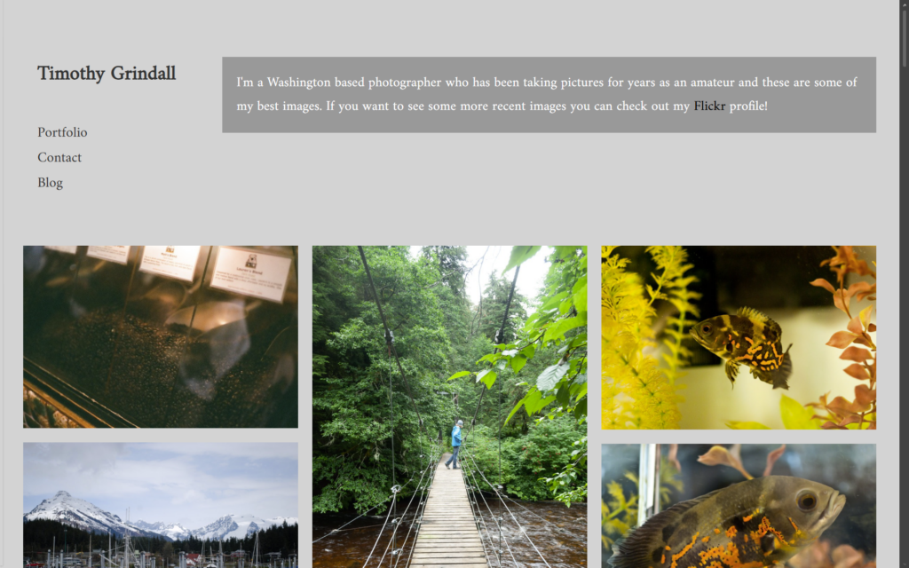Go to the Contact page
The width and height of the screenshot is (909, 568).
pos(59,157)
